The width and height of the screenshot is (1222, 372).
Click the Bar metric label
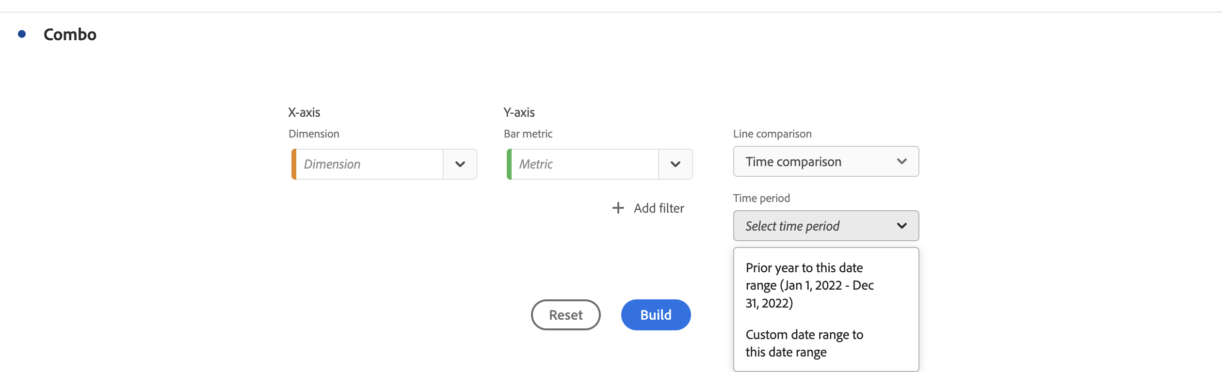click(528, 134)
